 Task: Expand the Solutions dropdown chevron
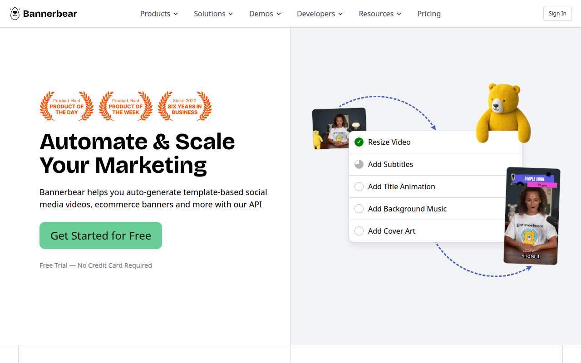click(231, 14)
